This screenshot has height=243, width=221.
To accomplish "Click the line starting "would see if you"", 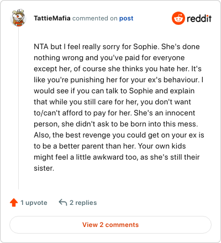I will pos(114,91).
